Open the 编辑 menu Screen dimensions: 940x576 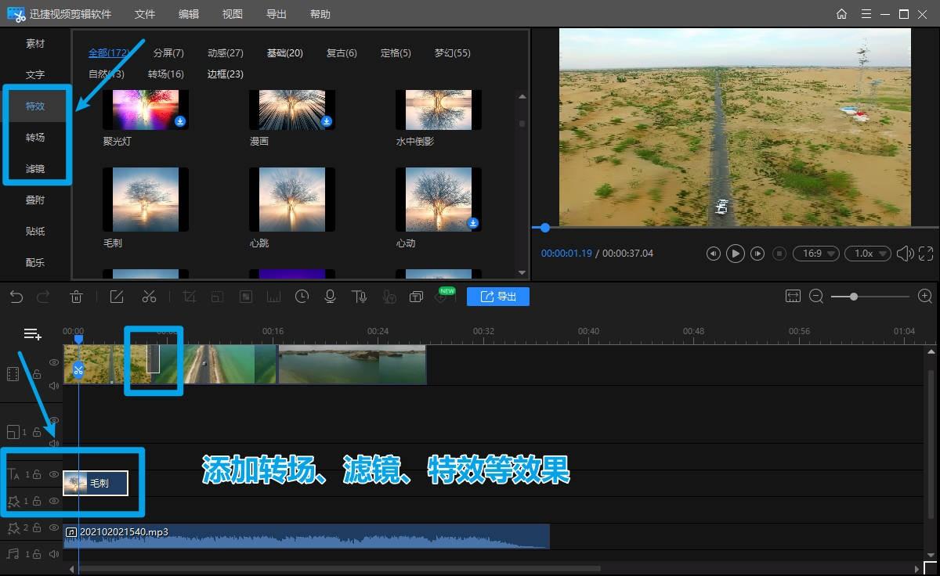[x=189, y=14]
